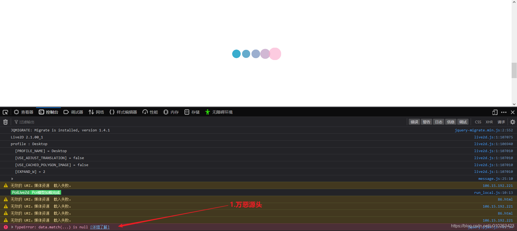This screenshot has height=231, width=517.
Task: Open jquery-migrate.min.js:2:552 source link
Action: click(x=484, y=130)
